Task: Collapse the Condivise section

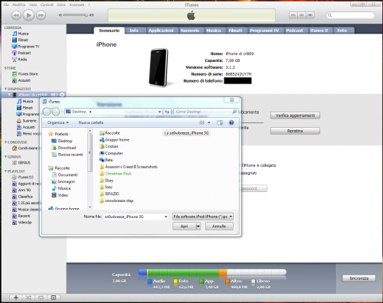Action: 5,142
